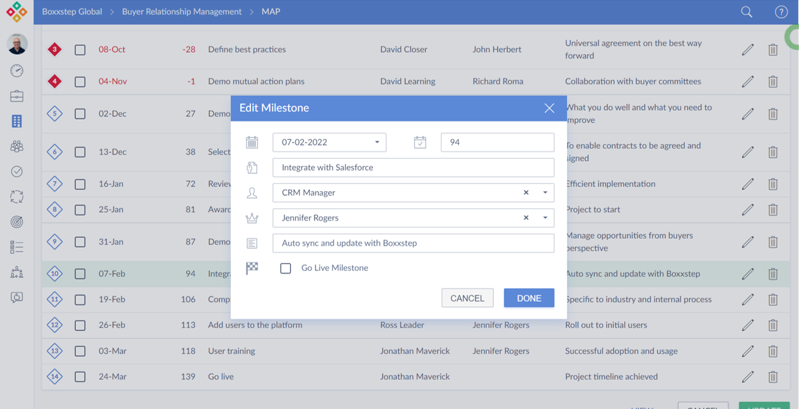799x409 pixels.
Task: Enable the Go Live Milestone checkbox
Action: pyautogui.click(x=286, y=268)
